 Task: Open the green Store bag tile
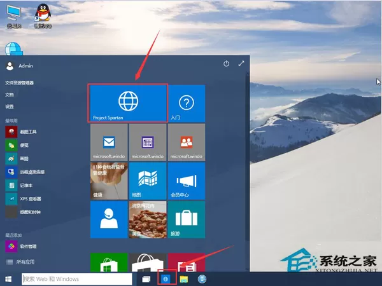coord(109,262)
